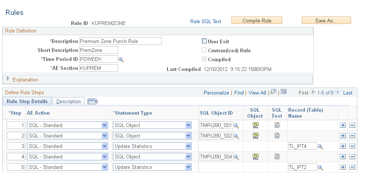Screen dimensions: 378x176
Task: Delete row for step 5
Action: click(352, 167)
